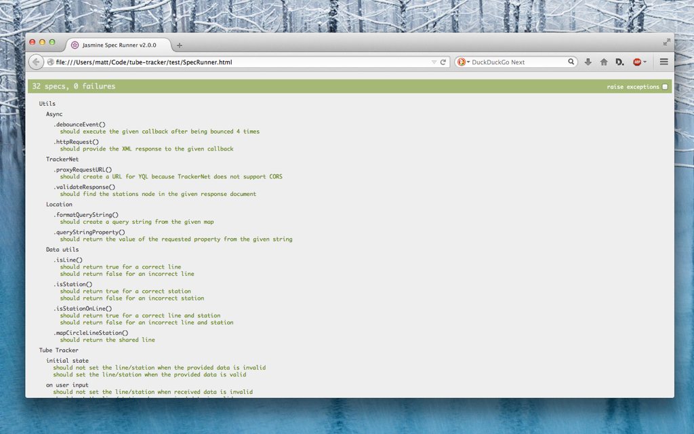Click the .debounceEvent() suite link
This screenshot has height=434, width=694.
[79, 125]
